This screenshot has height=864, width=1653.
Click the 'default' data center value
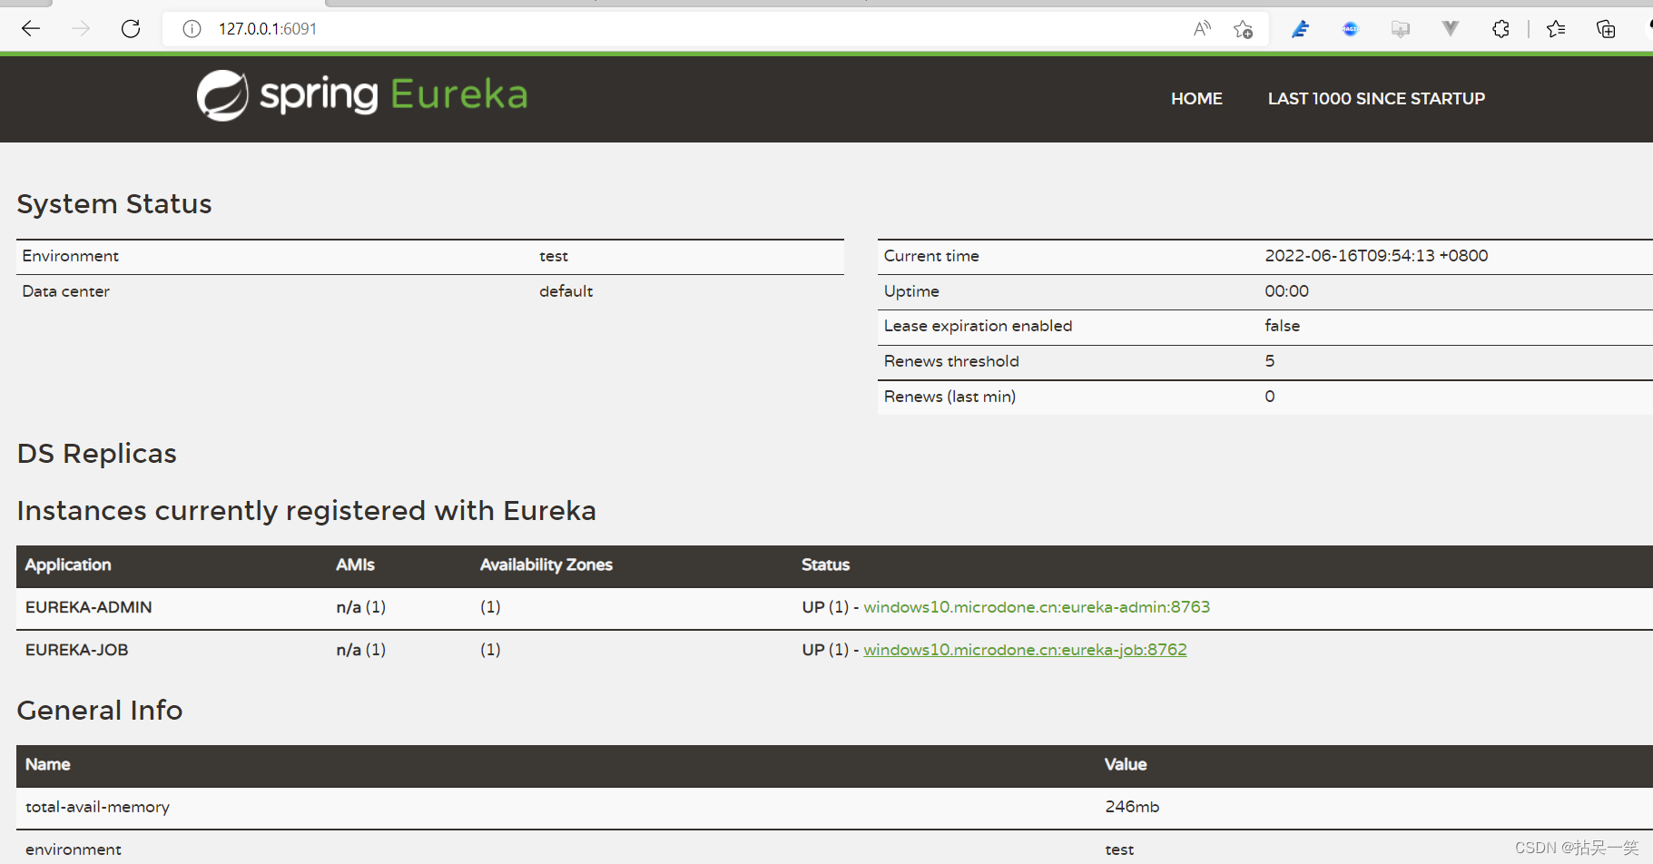click(566, 291)
